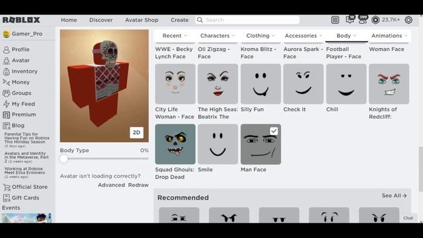The image size is (423, 238).
Task: Click the 3D avatar preview
Action: tap(104, 86)
